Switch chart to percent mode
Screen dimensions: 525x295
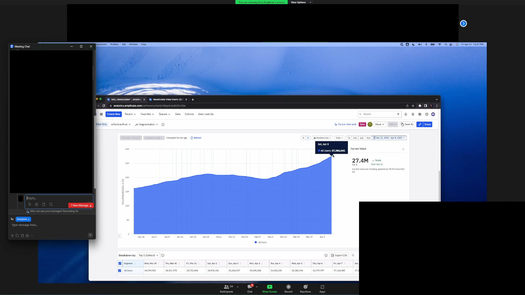(x=303, y=138)
